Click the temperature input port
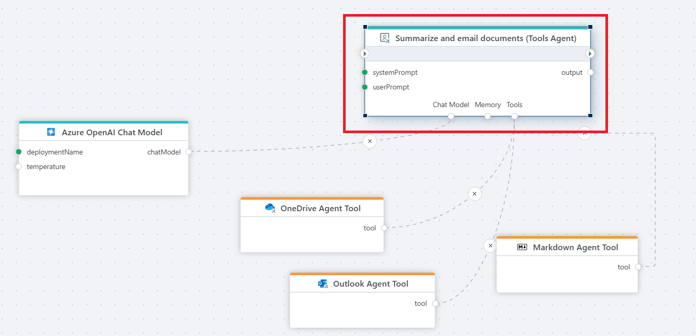 (x=19, y=166)
